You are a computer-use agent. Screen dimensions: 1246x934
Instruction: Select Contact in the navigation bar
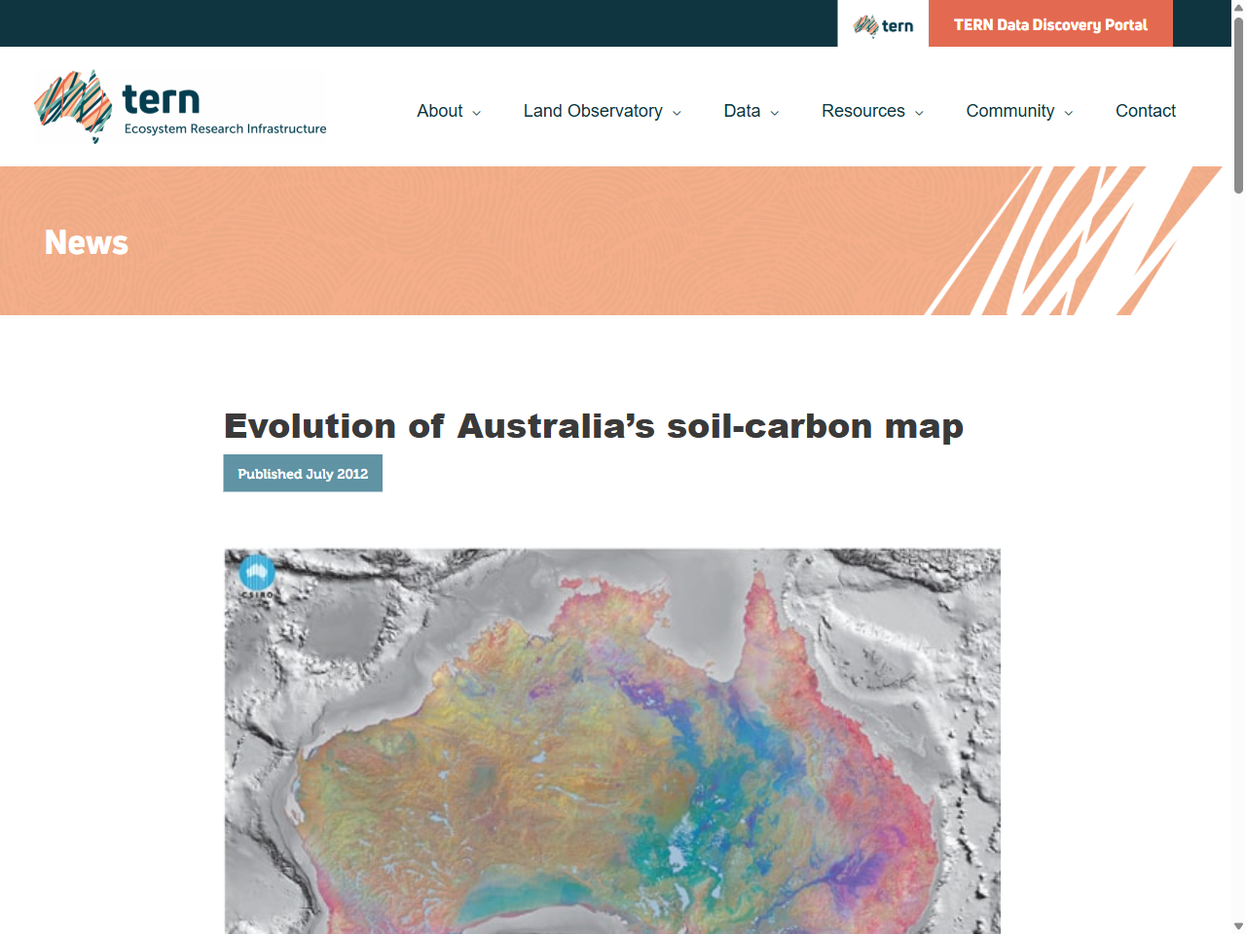(1146, 111)
